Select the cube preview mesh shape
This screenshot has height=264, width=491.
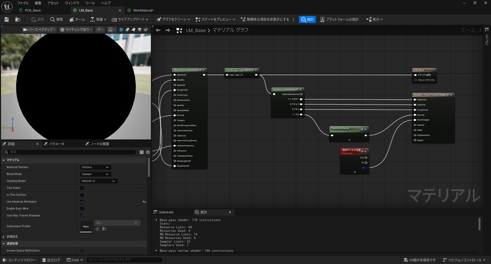pos(139,30)
